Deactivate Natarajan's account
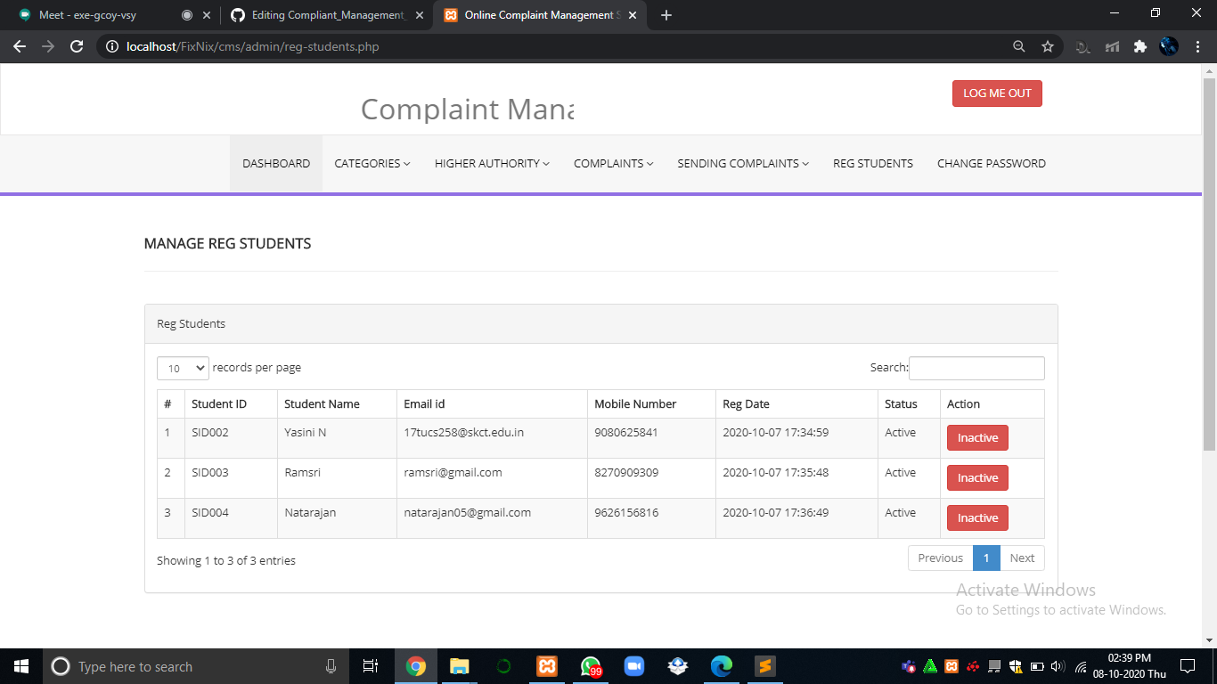 pyautogui.click(x=977, y=517)
